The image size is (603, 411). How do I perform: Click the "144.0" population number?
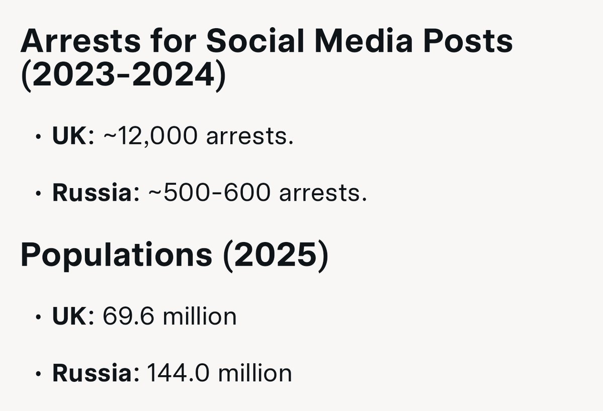(x=179, y=373)
